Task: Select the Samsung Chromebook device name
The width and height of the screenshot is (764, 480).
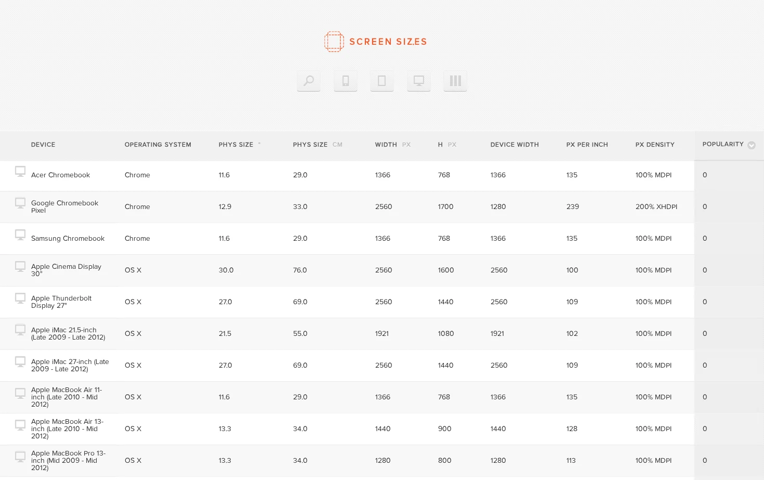Action: pos(68,238)
